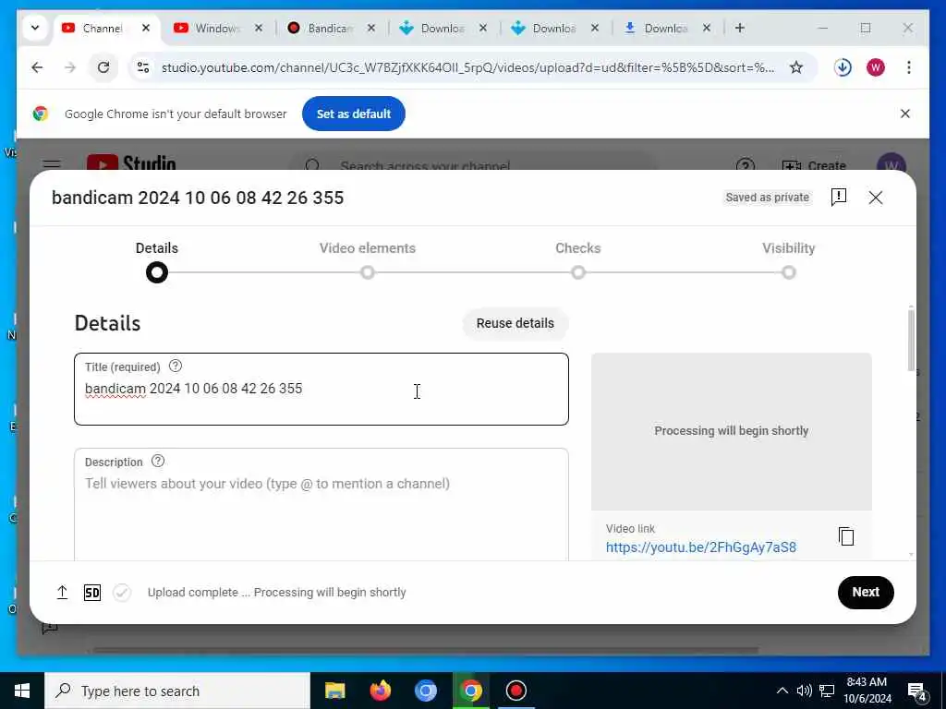Go to Video elements step
Image resolution: width=946 pixels, height=709 pixels.
click(368, 261)
